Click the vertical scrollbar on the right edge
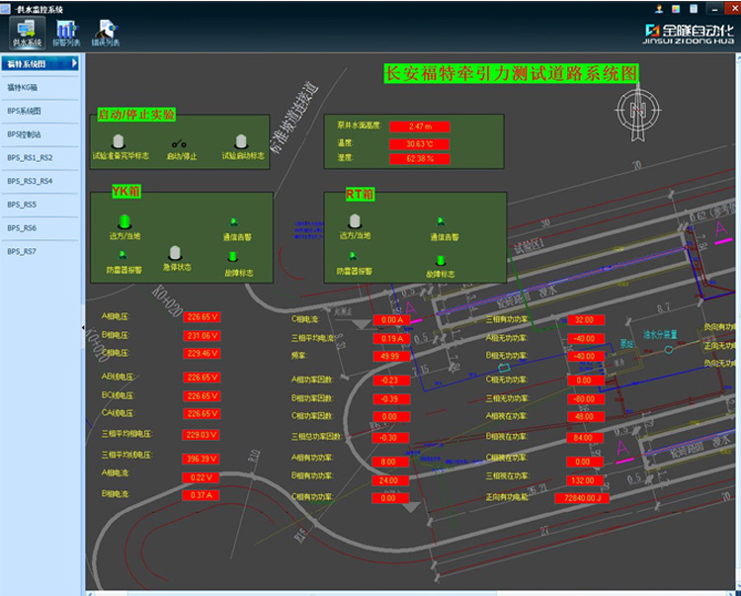Viewport: 741px width, 596px height. 738,321
